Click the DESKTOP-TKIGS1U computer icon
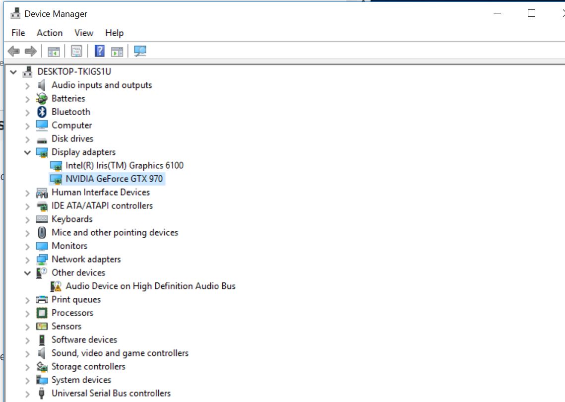The height and width of the screenshot is (402, 565). coord(27,72)
